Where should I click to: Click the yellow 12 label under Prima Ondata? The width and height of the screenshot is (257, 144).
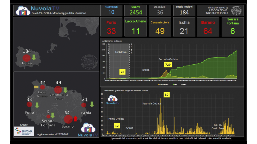pyautogui.click(x=117, y=126)
